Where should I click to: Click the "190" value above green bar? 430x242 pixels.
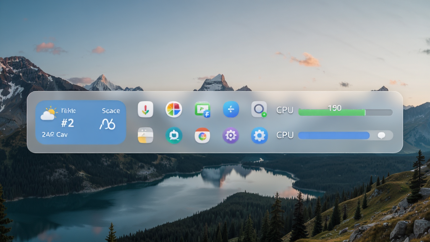335,108
